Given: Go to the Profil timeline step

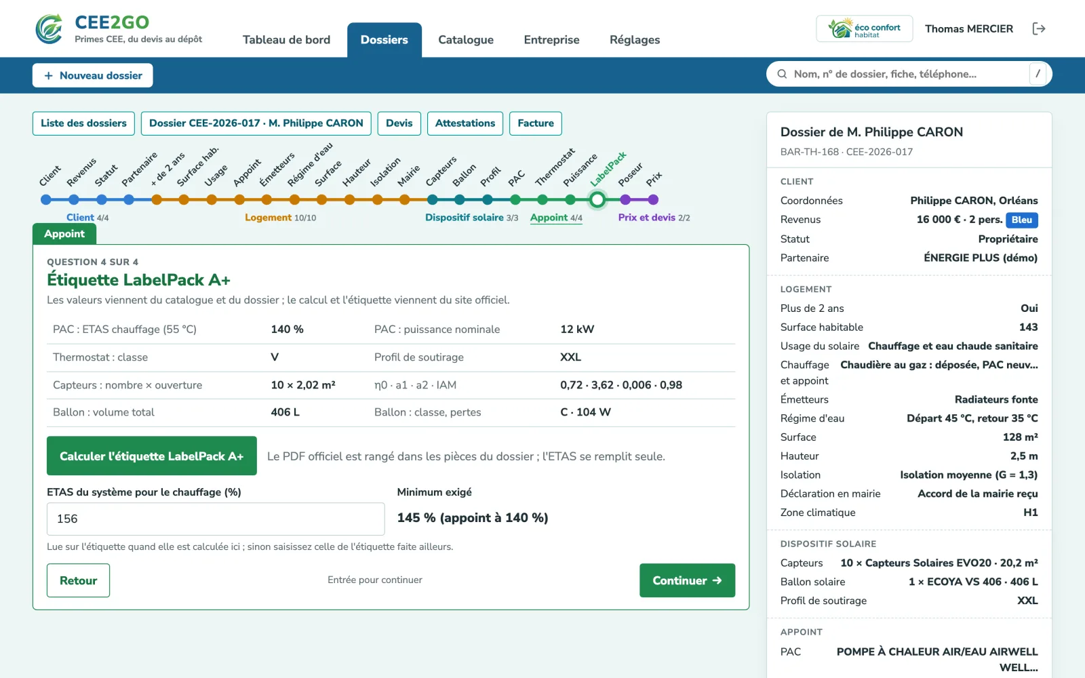Looking at the screenshot, I should pos(488,199).
